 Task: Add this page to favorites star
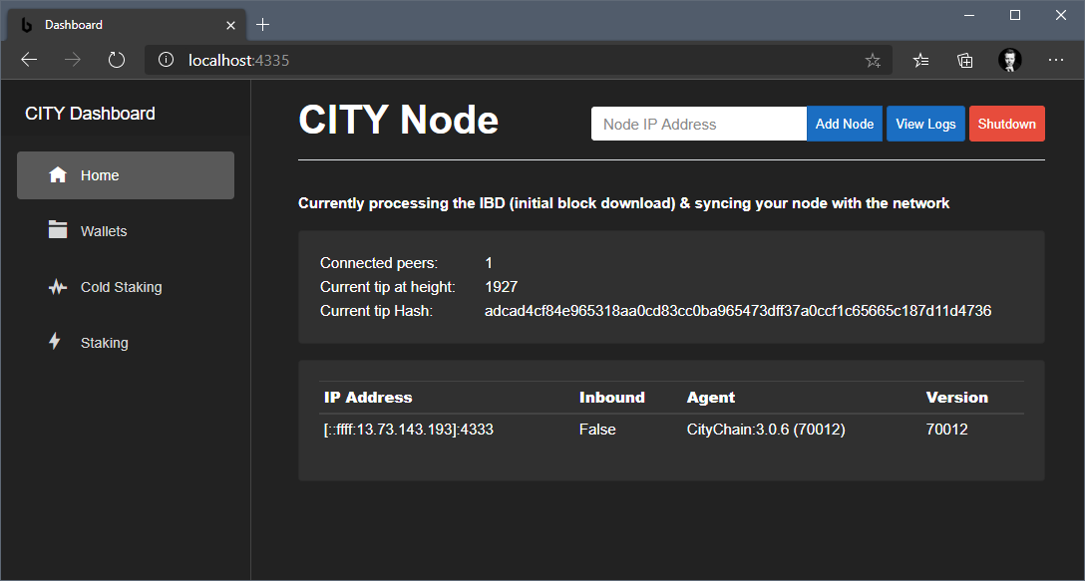pos(873,60)
